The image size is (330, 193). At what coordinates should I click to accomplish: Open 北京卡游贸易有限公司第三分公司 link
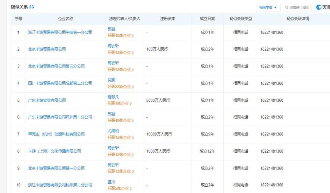(x=56, y=66)
